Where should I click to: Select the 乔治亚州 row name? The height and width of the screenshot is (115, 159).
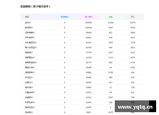[29, 78]
